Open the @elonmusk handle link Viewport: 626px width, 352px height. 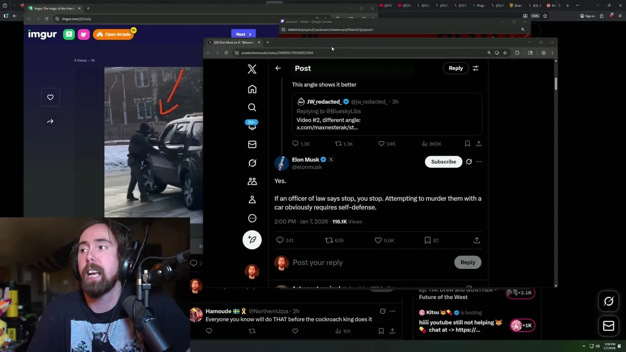coord(307,167)
